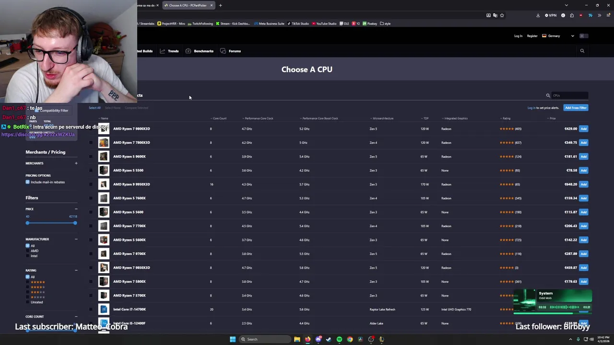
Task: Sort the table by Core Count column
Action: pos(218,118)
